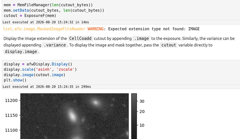Click the colorbar tick label 10
Viewport: 240px width, 139px height.
point(142,125)
